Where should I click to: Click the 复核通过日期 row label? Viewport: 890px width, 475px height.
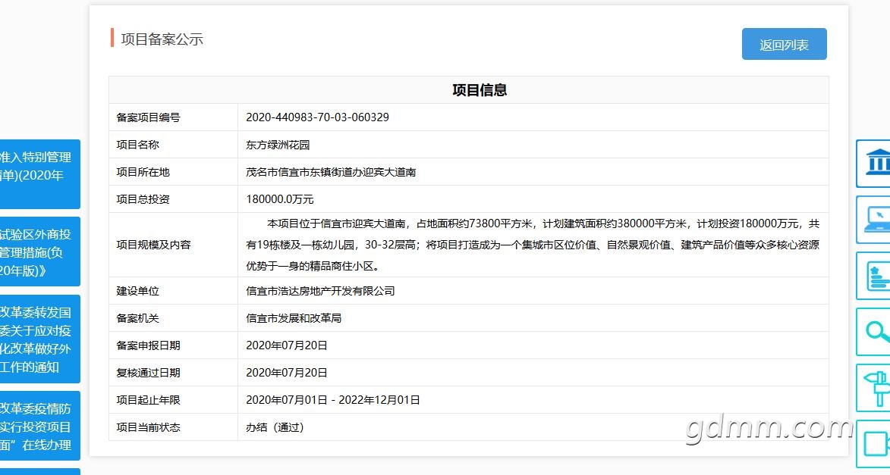point(148,373)
